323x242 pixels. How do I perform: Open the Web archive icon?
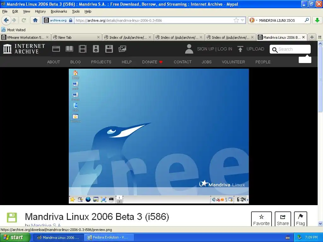pos(56,49)
